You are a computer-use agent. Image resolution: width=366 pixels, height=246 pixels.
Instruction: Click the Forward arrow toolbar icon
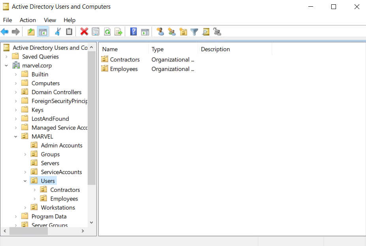click(x=16, y=32)
